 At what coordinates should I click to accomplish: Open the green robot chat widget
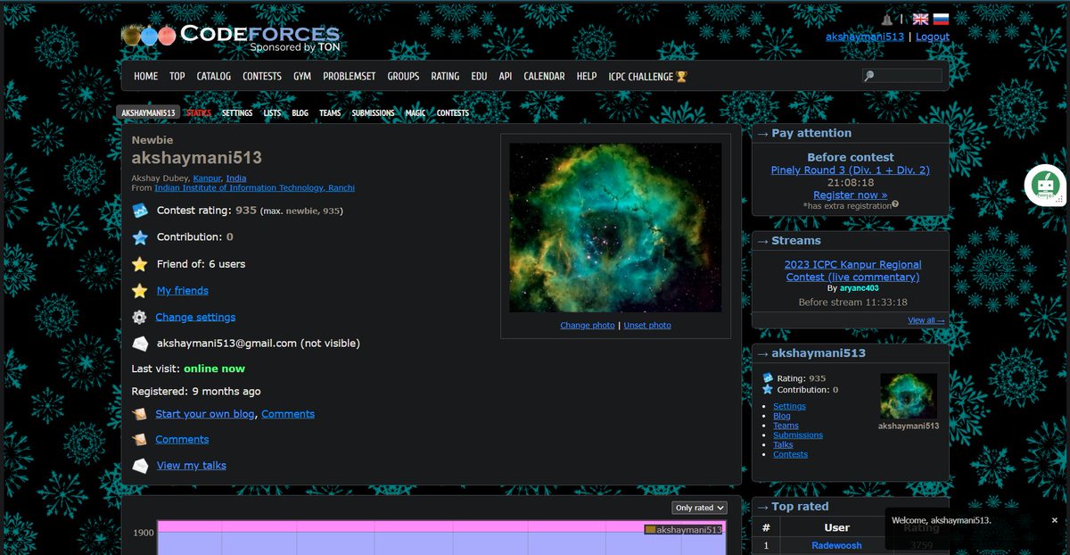click(x=1044, y=186)
